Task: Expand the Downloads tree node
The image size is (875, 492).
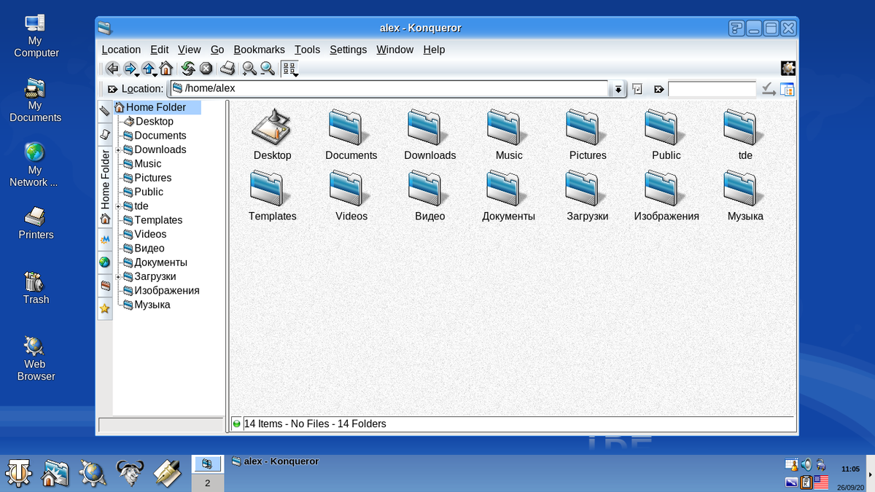Action: pos(117,150)
